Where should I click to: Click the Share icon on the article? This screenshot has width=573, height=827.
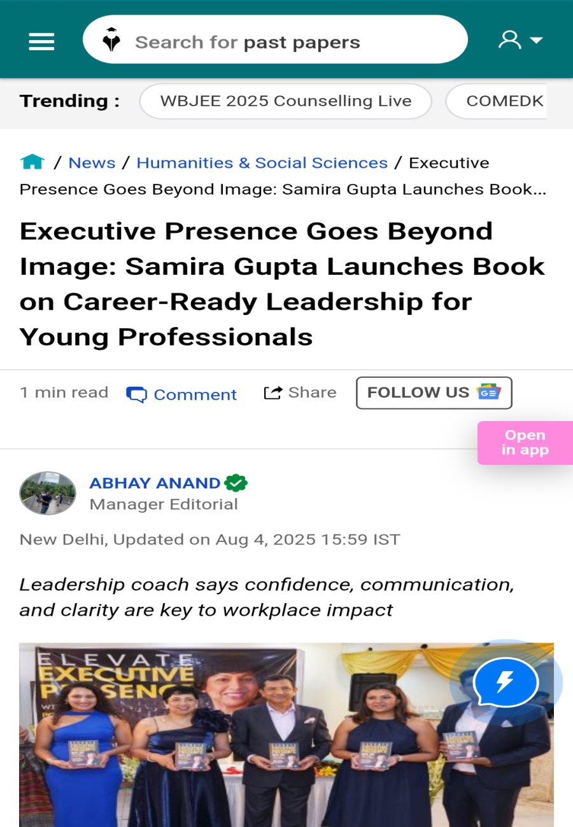click(272, 393)
